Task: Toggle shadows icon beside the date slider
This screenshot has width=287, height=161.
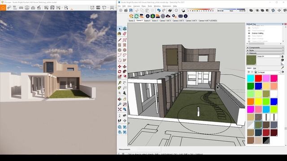Action: coord(183,10)
